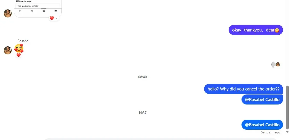Click the grey default seen-by avatar
This screenshot has width=289, height=140.
tap(273, 64)
